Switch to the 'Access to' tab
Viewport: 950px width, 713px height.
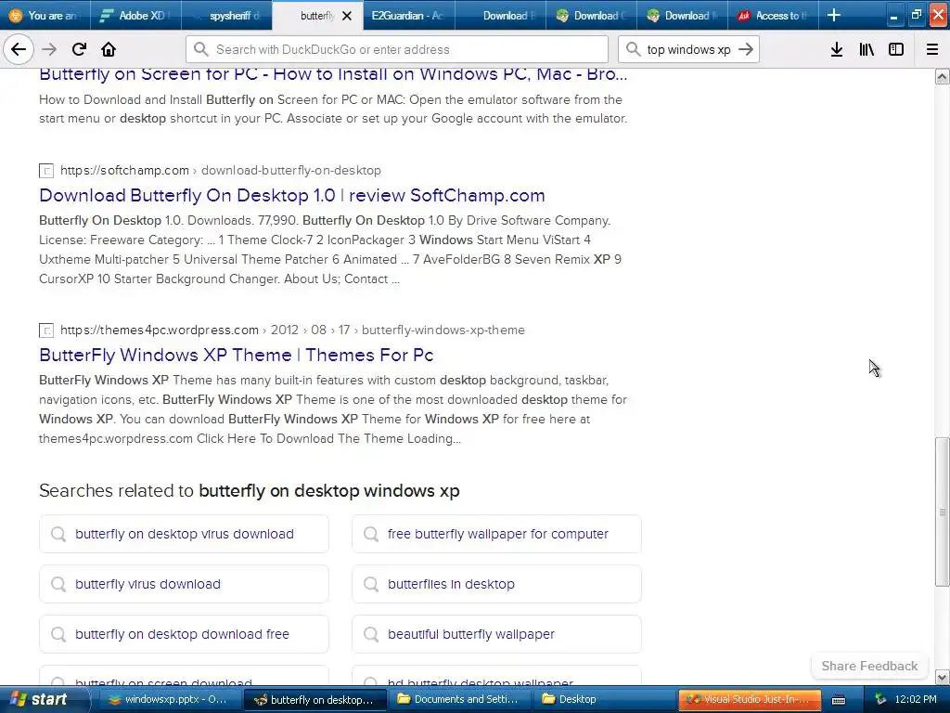click(773, 15)
